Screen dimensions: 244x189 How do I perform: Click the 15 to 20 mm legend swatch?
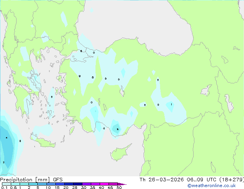click(60, 184)
